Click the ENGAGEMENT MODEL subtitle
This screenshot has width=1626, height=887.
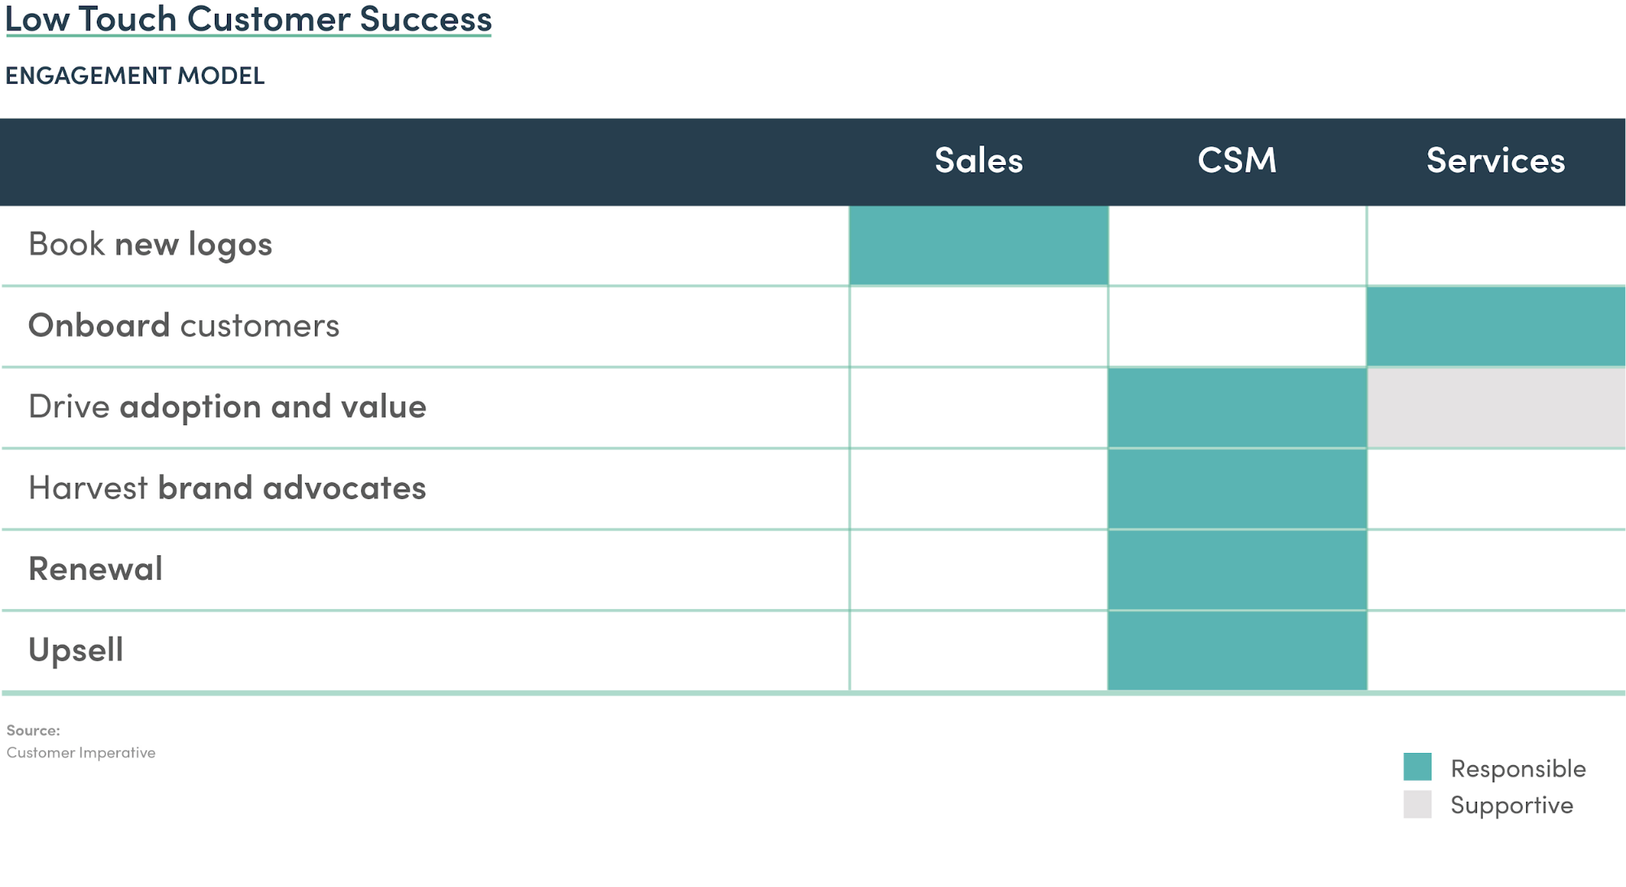tap(135, 76)
